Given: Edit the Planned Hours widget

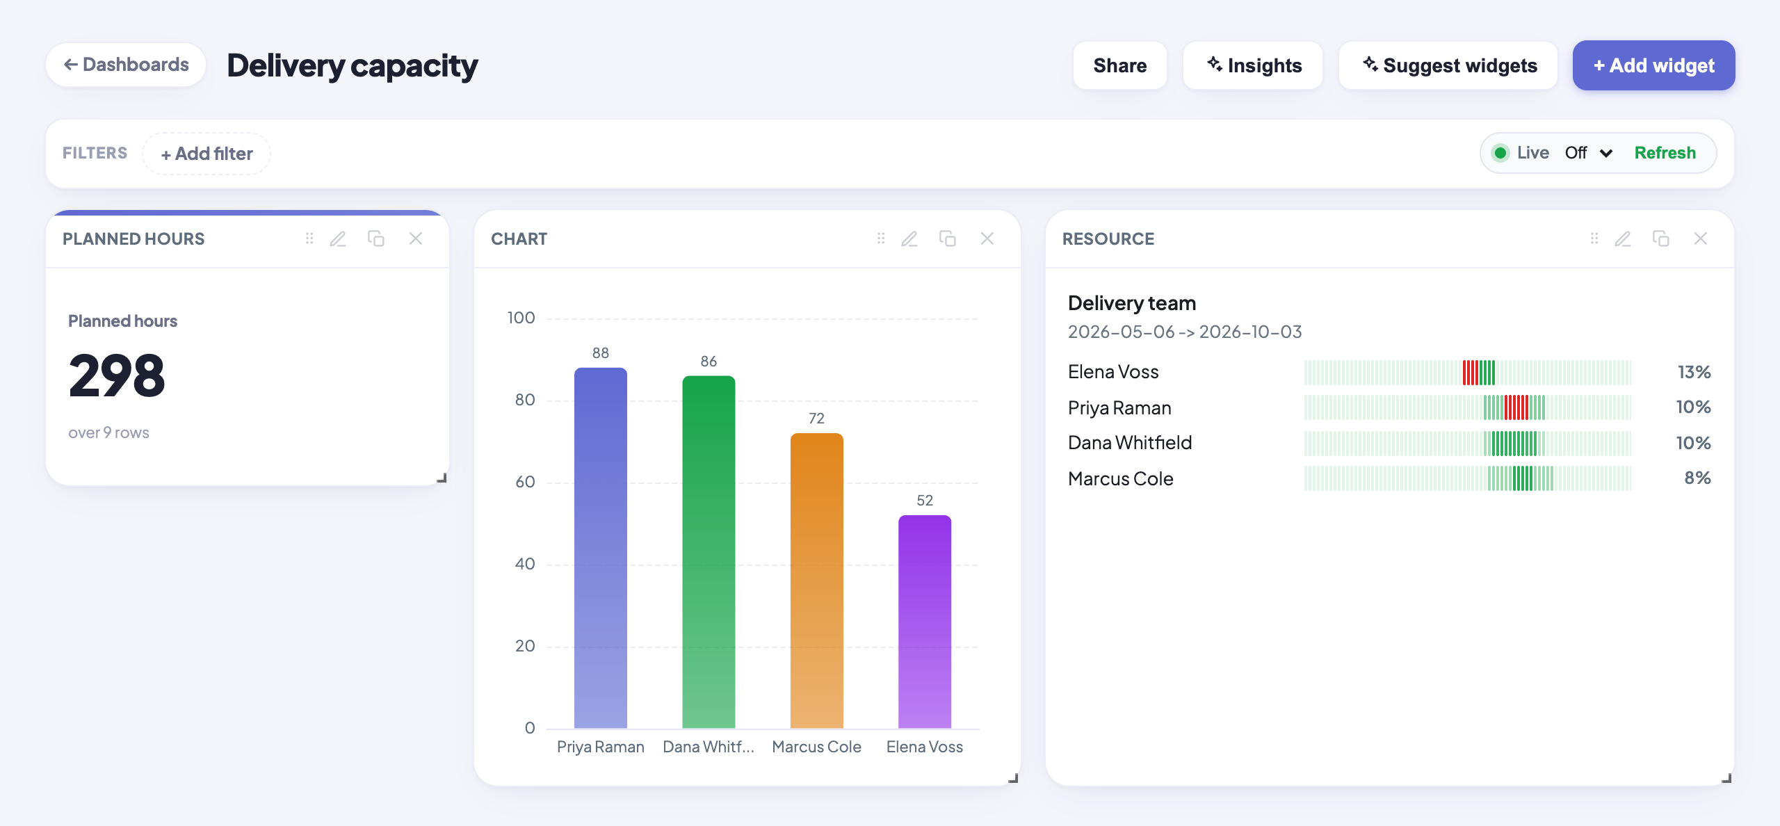Looking at the screenshot, I should (338, 238).
